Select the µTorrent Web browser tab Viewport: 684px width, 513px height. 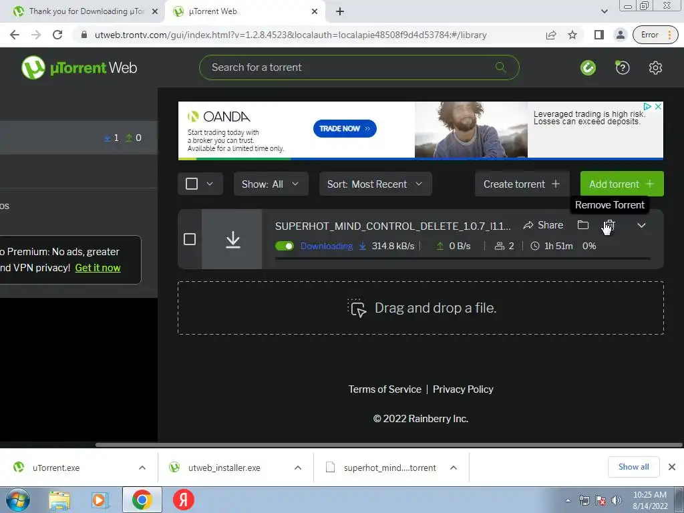(244, 12)
